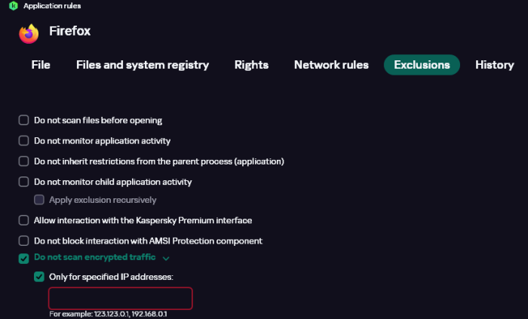The width and height of the screenshot is (528, 319).
Task: Tick the Apply exclusion recursively checkbox
Action: tap(39, 200)
